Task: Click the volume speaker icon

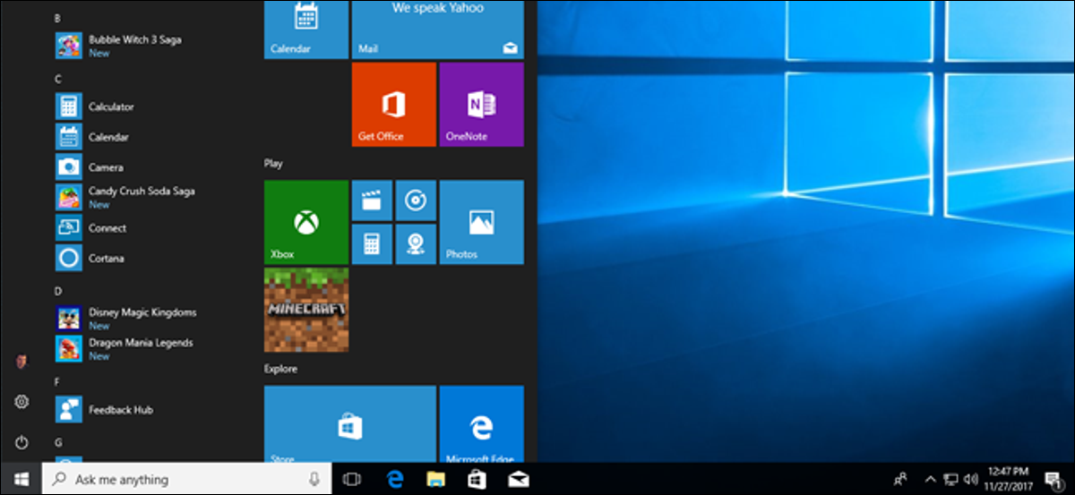Action: pyautogui.click(x=970, y=479)
